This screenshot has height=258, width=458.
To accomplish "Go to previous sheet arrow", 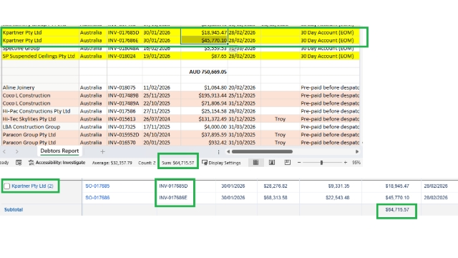I will 4,151.
